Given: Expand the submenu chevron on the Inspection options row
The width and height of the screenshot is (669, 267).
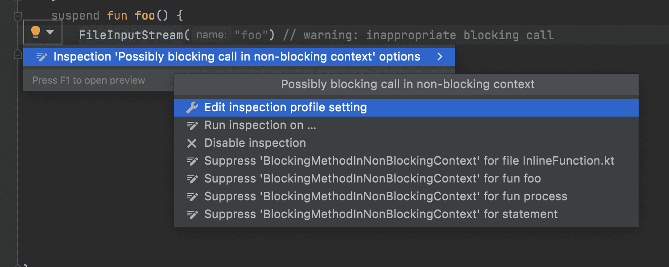Looking at the screenshot, I should point(440,57).
